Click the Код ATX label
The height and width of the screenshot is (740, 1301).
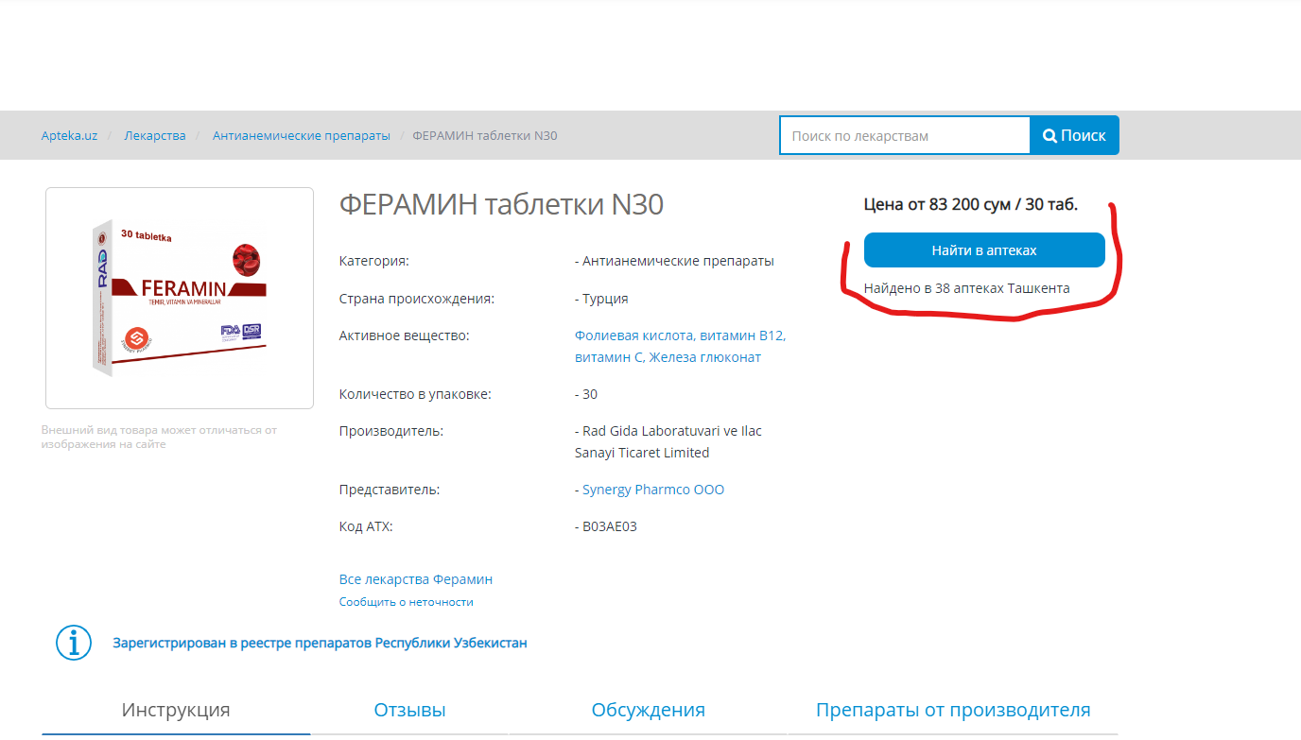(x=366, y=526)
